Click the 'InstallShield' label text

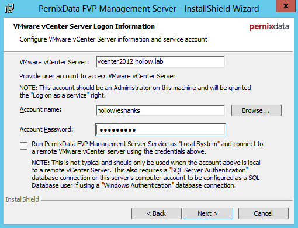22,199
